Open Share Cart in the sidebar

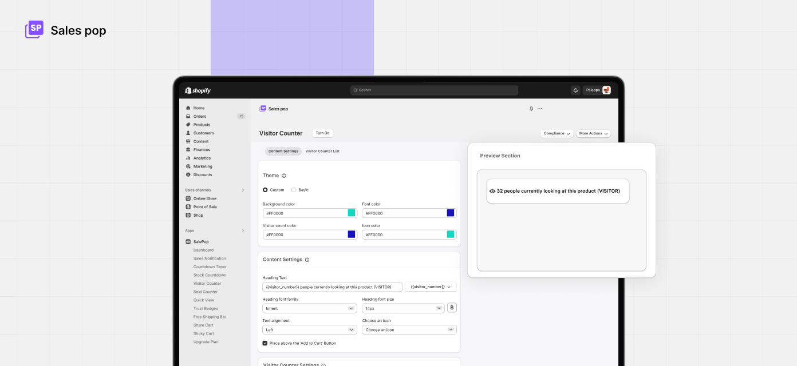tap(203, 325)
